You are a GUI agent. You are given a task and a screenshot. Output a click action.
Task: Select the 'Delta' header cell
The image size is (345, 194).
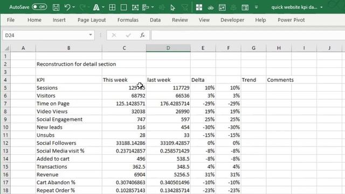pos(203,80)
